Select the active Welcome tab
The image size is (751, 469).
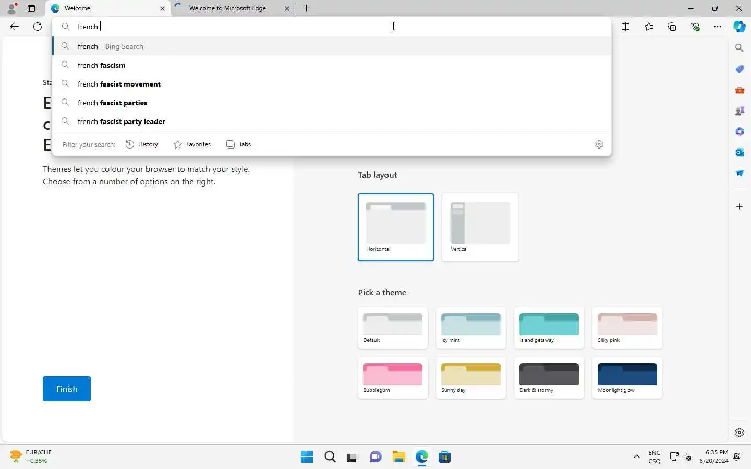108,8
